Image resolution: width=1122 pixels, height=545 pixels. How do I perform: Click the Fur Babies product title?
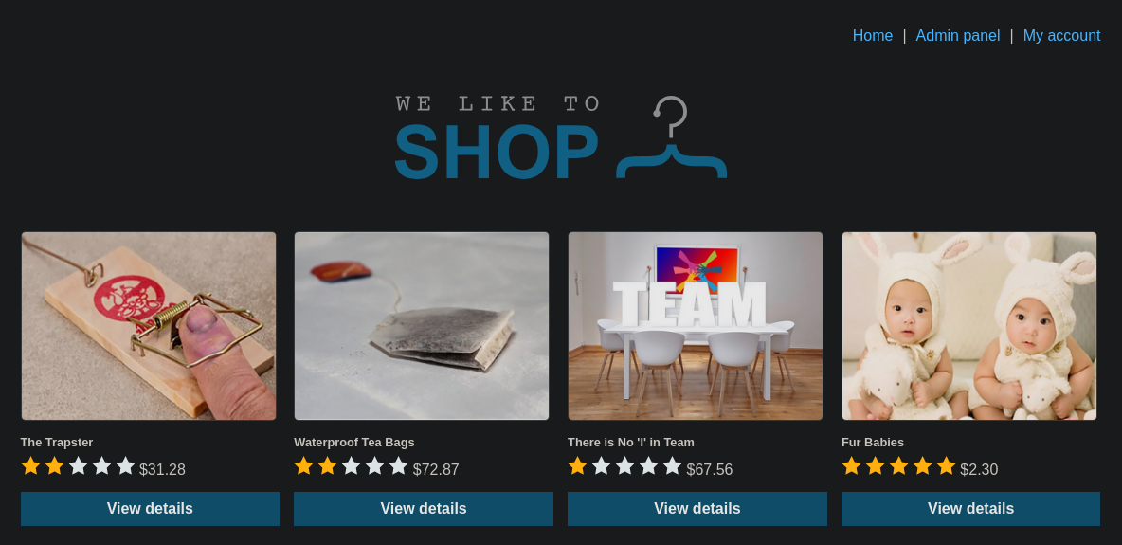(872, 443)
